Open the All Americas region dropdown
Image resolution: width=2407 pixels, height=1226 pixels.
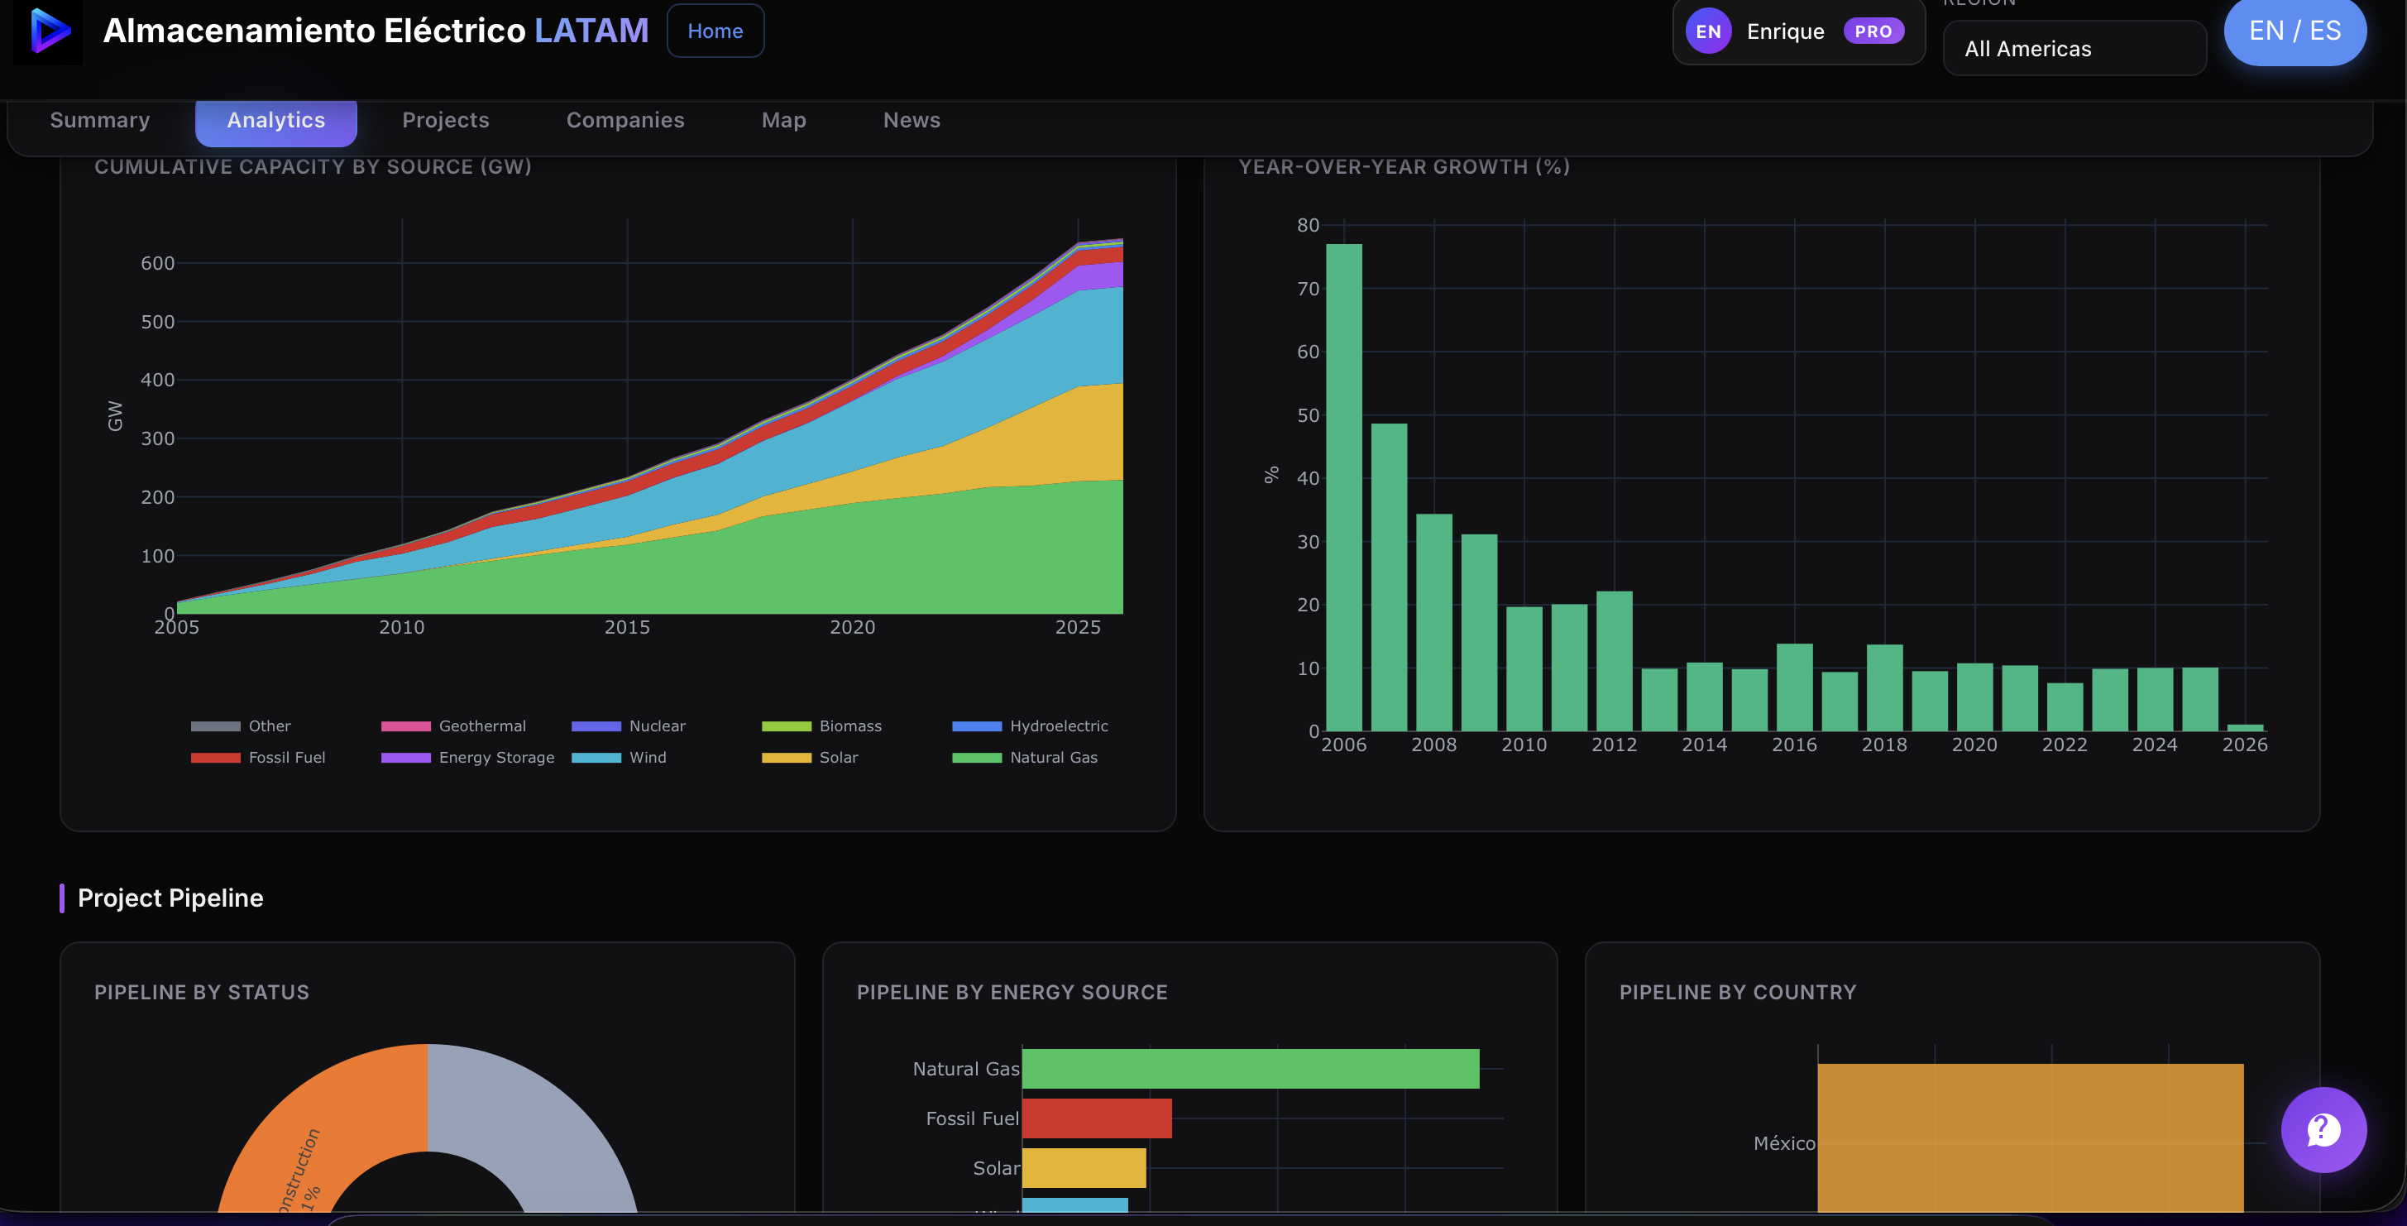pos(2074,48)
